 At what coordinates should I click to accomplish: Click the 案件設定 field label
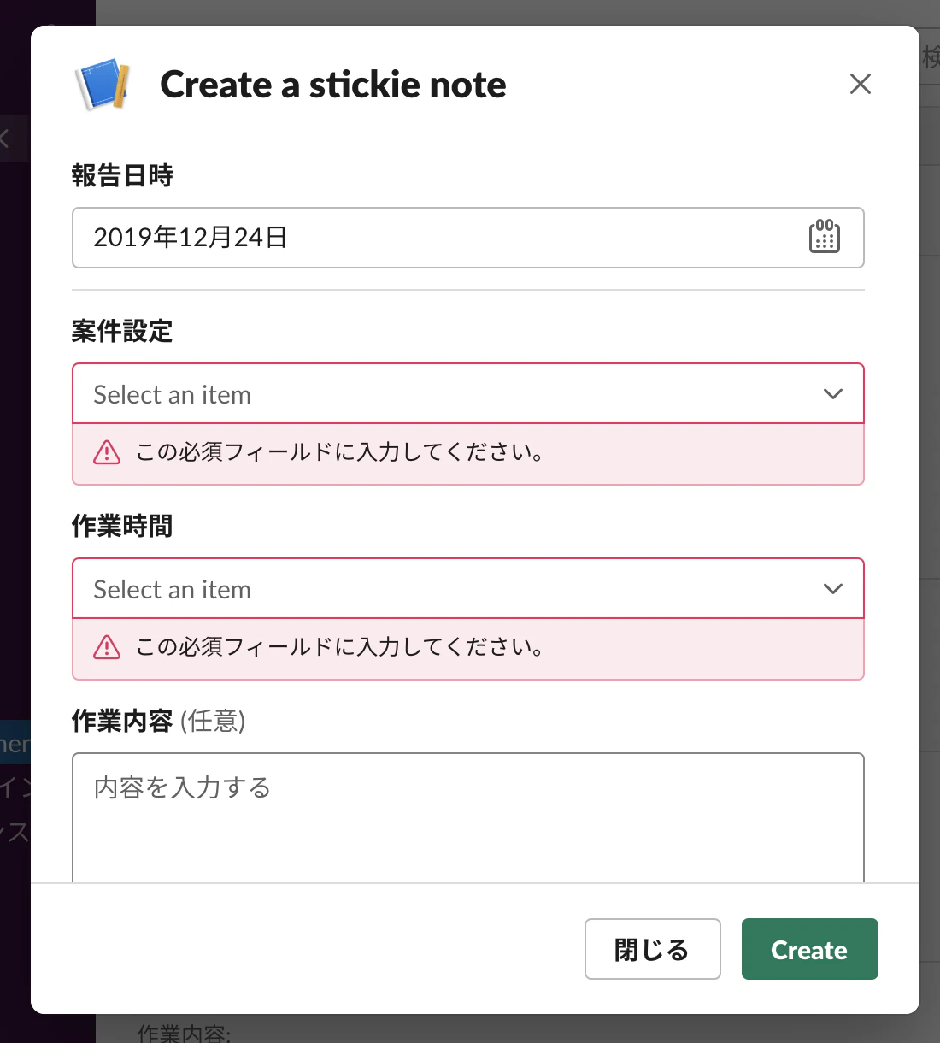(122, 331)
